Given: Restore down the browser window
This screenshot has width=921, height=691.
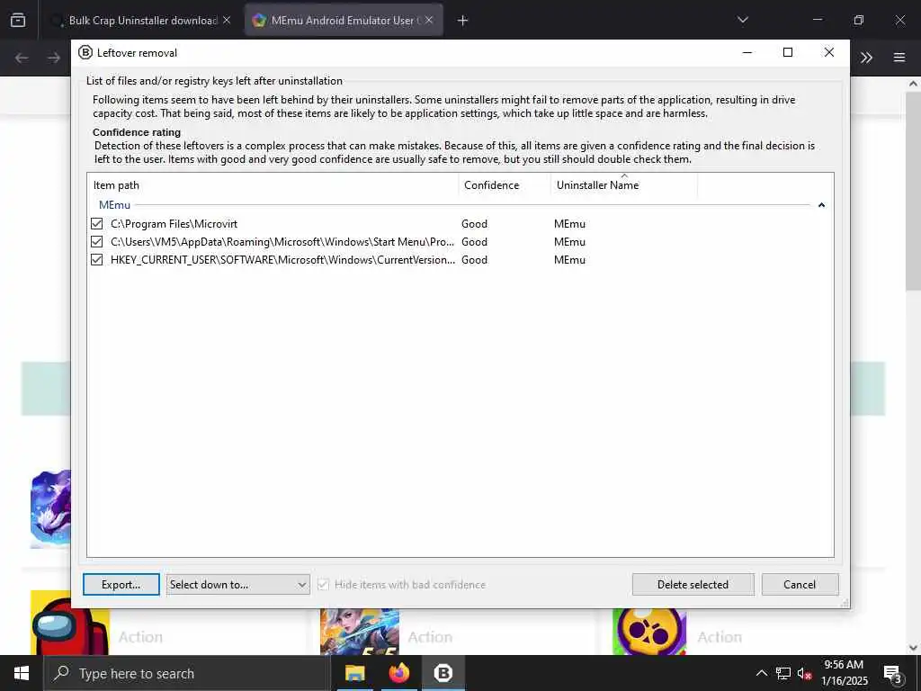Looking at the screenshot, I should coord(859,20).
